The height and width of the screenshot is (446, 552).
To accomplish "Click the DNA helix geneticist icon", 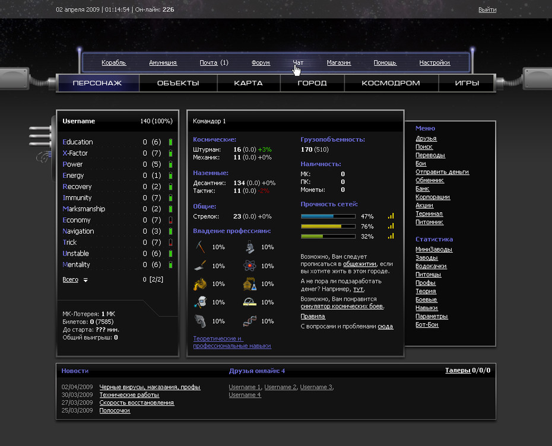I will (250, 321).
